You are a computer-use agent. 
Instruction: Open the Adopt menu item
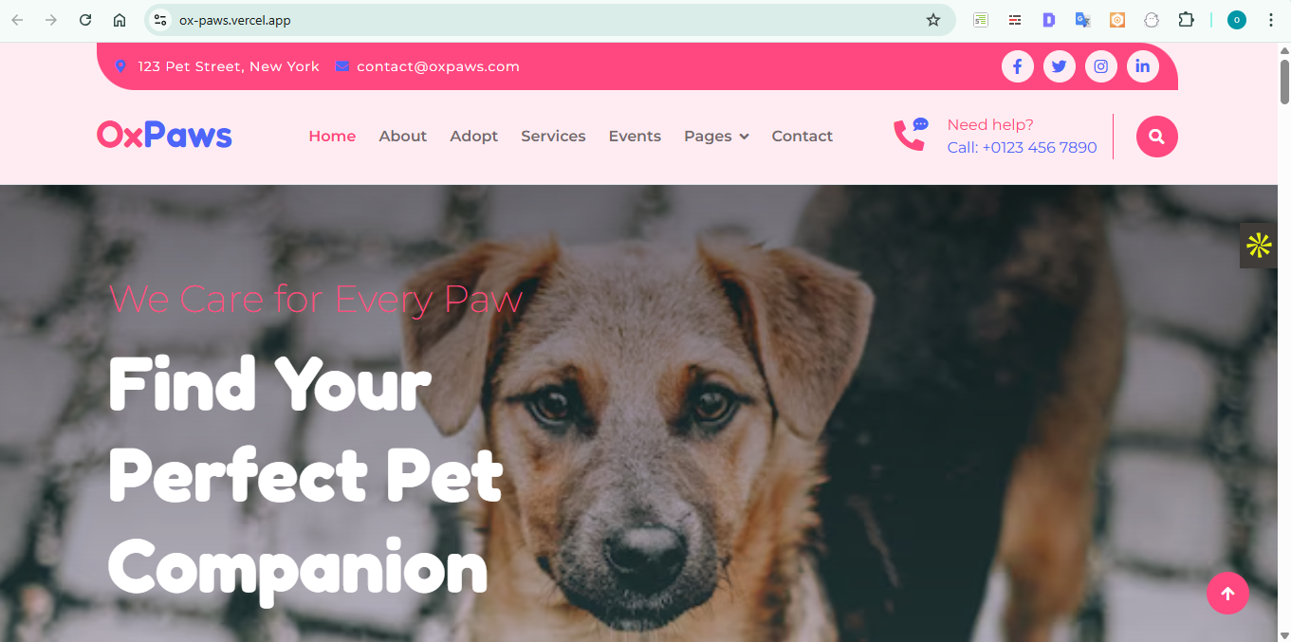(x=473, y=137)
